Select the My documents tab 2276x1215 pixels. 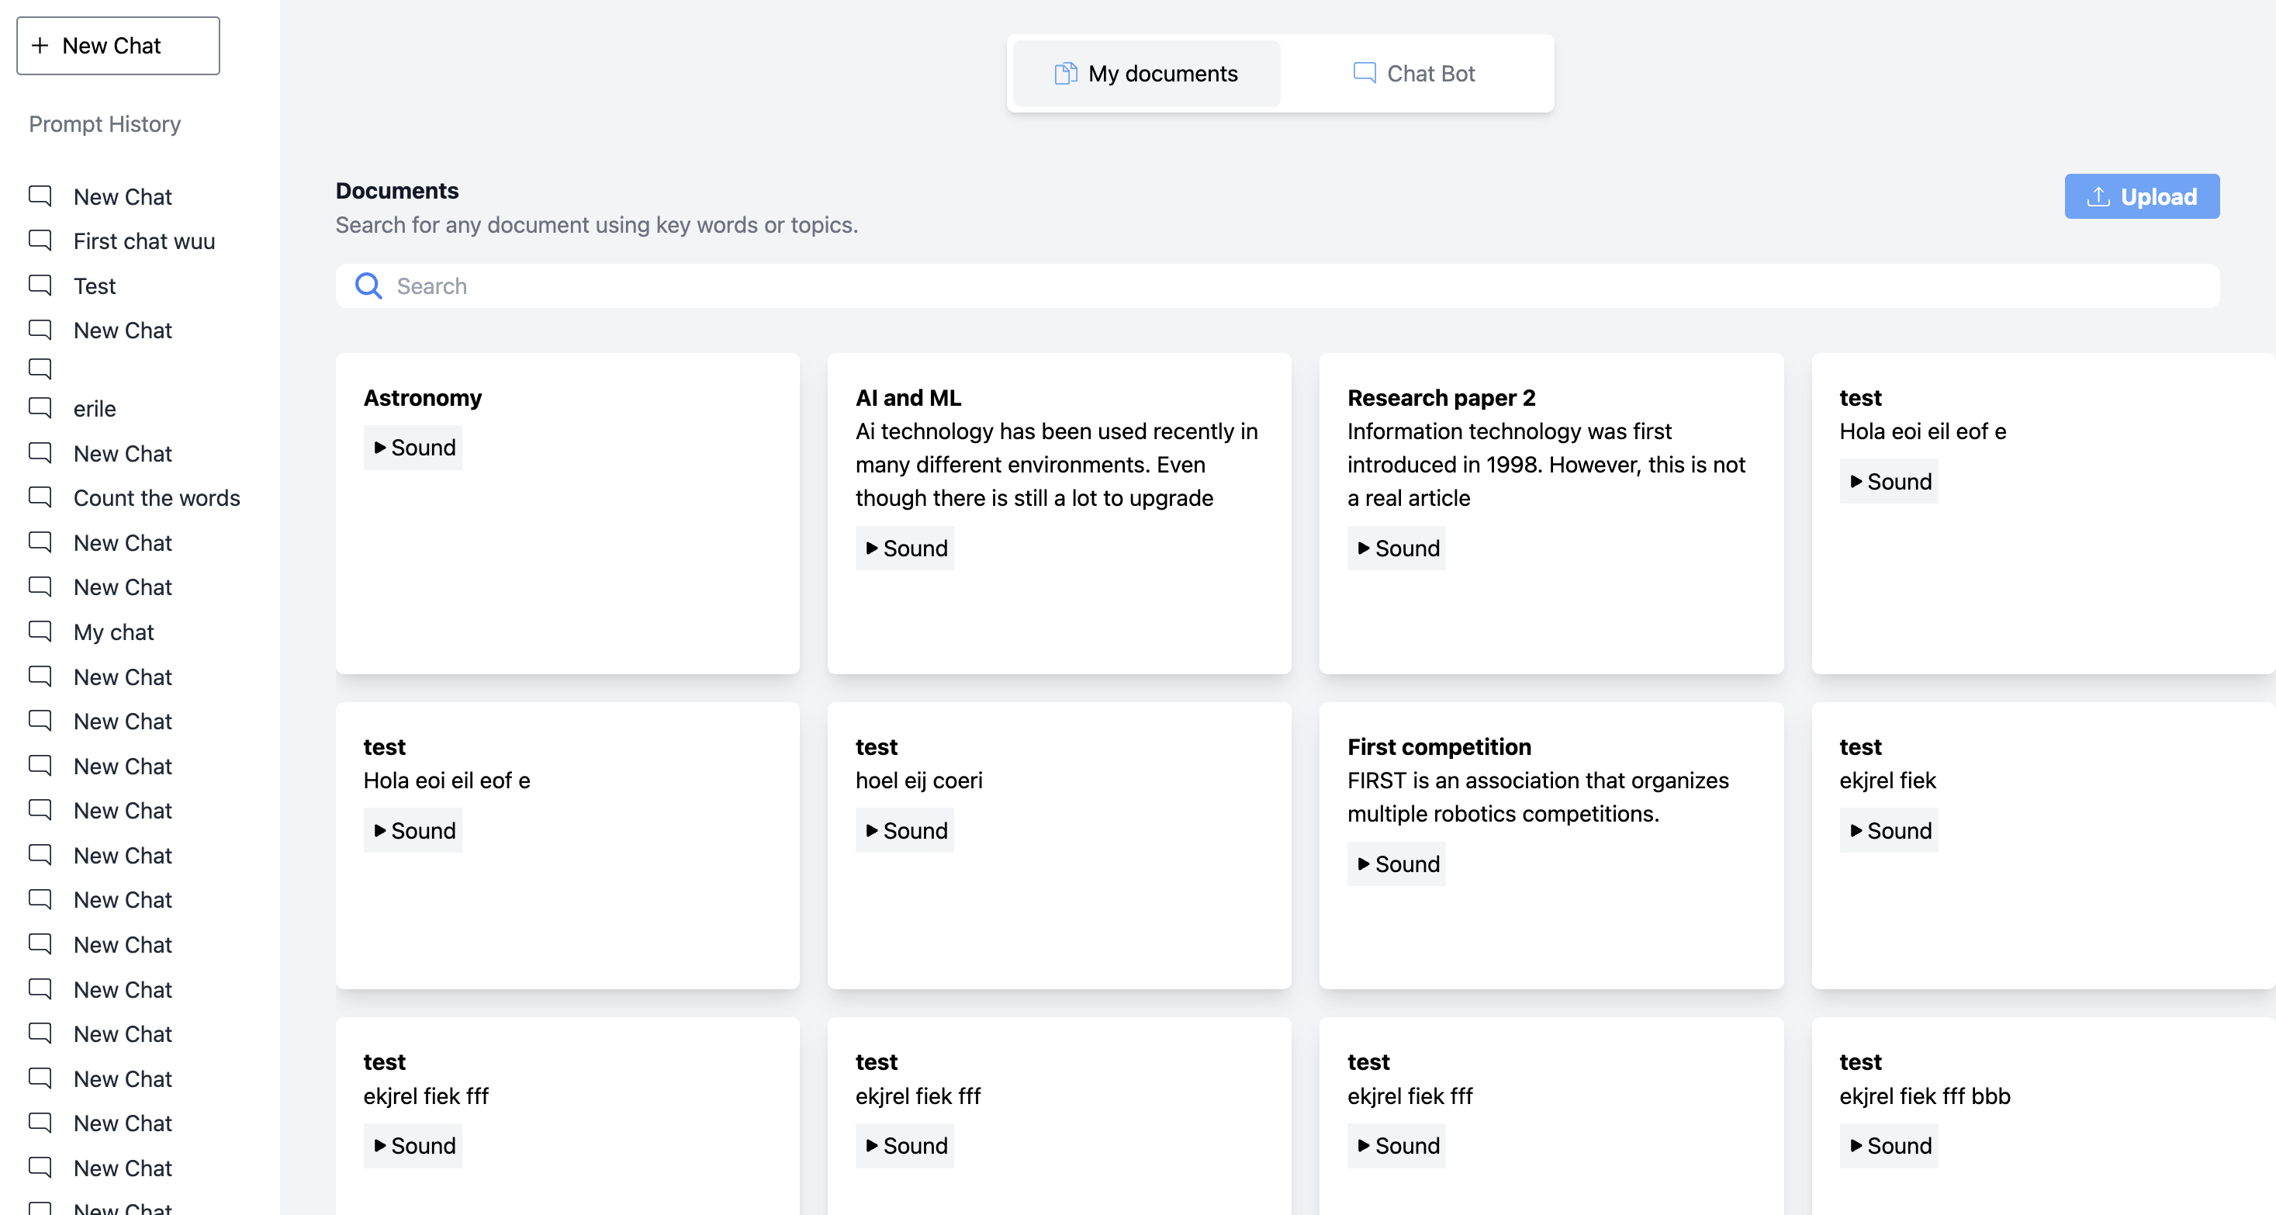click(x=1147, y=74)
